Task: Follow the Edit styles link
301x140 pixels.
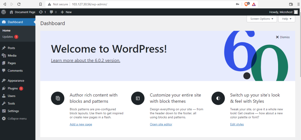Action: pyautogui.click(x=237, y=124)
